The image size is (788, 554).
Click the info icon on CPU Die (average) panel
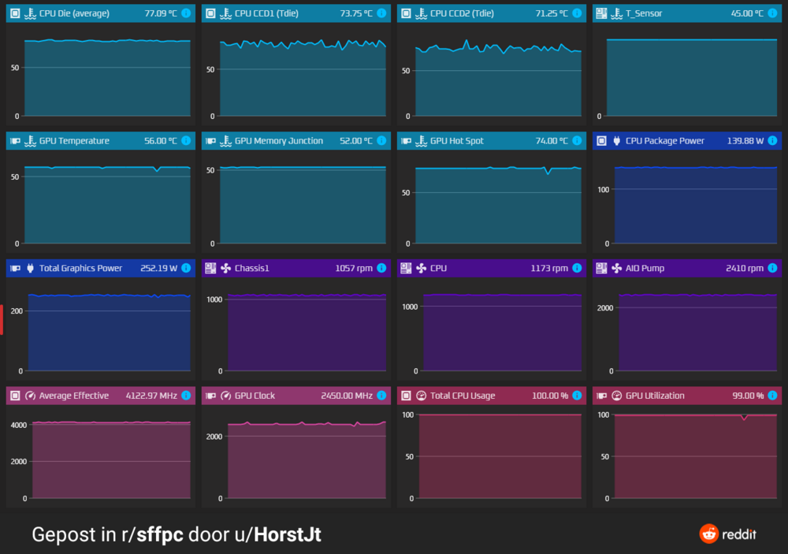coord(186,13)
